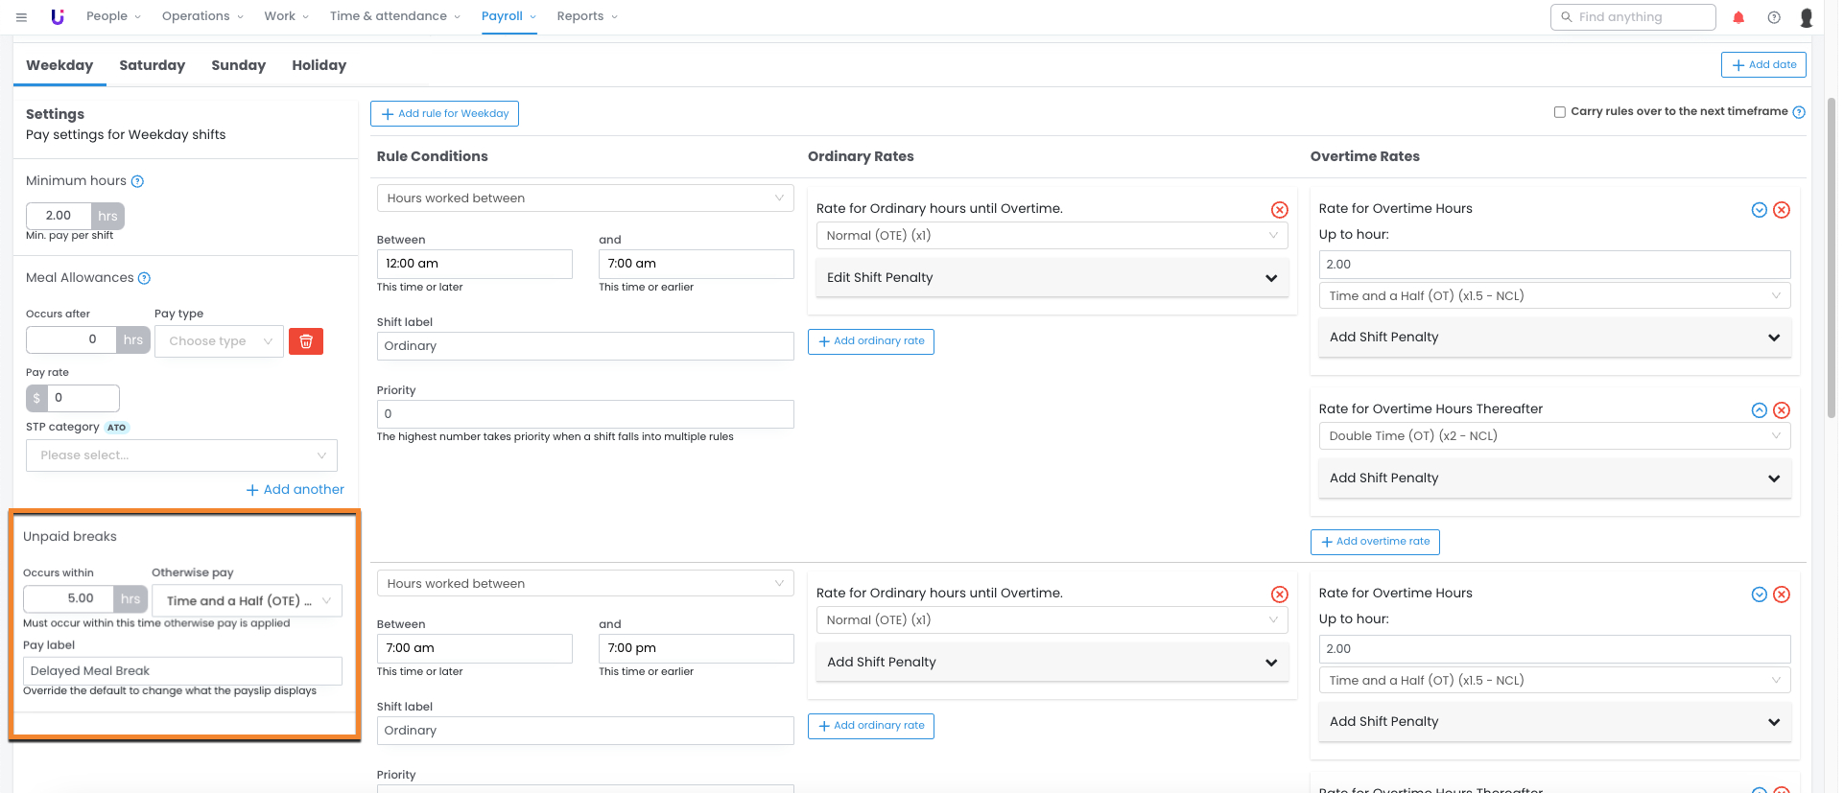Image resolution: width=1844 pixels, height=793 pixels.
Task: Open the user profile icon
Action: pos(1807,17)
